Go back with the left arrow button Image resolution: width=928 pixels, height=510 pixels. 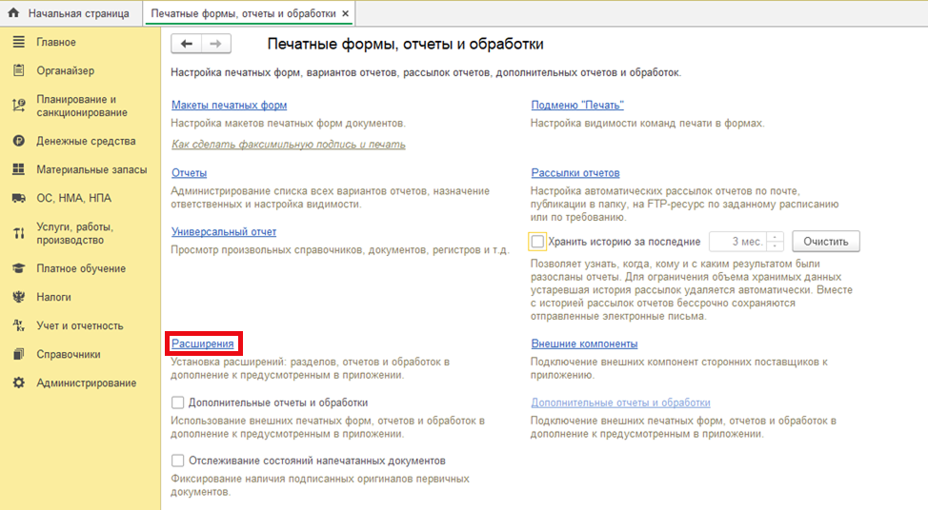click(x=187, y=44)
